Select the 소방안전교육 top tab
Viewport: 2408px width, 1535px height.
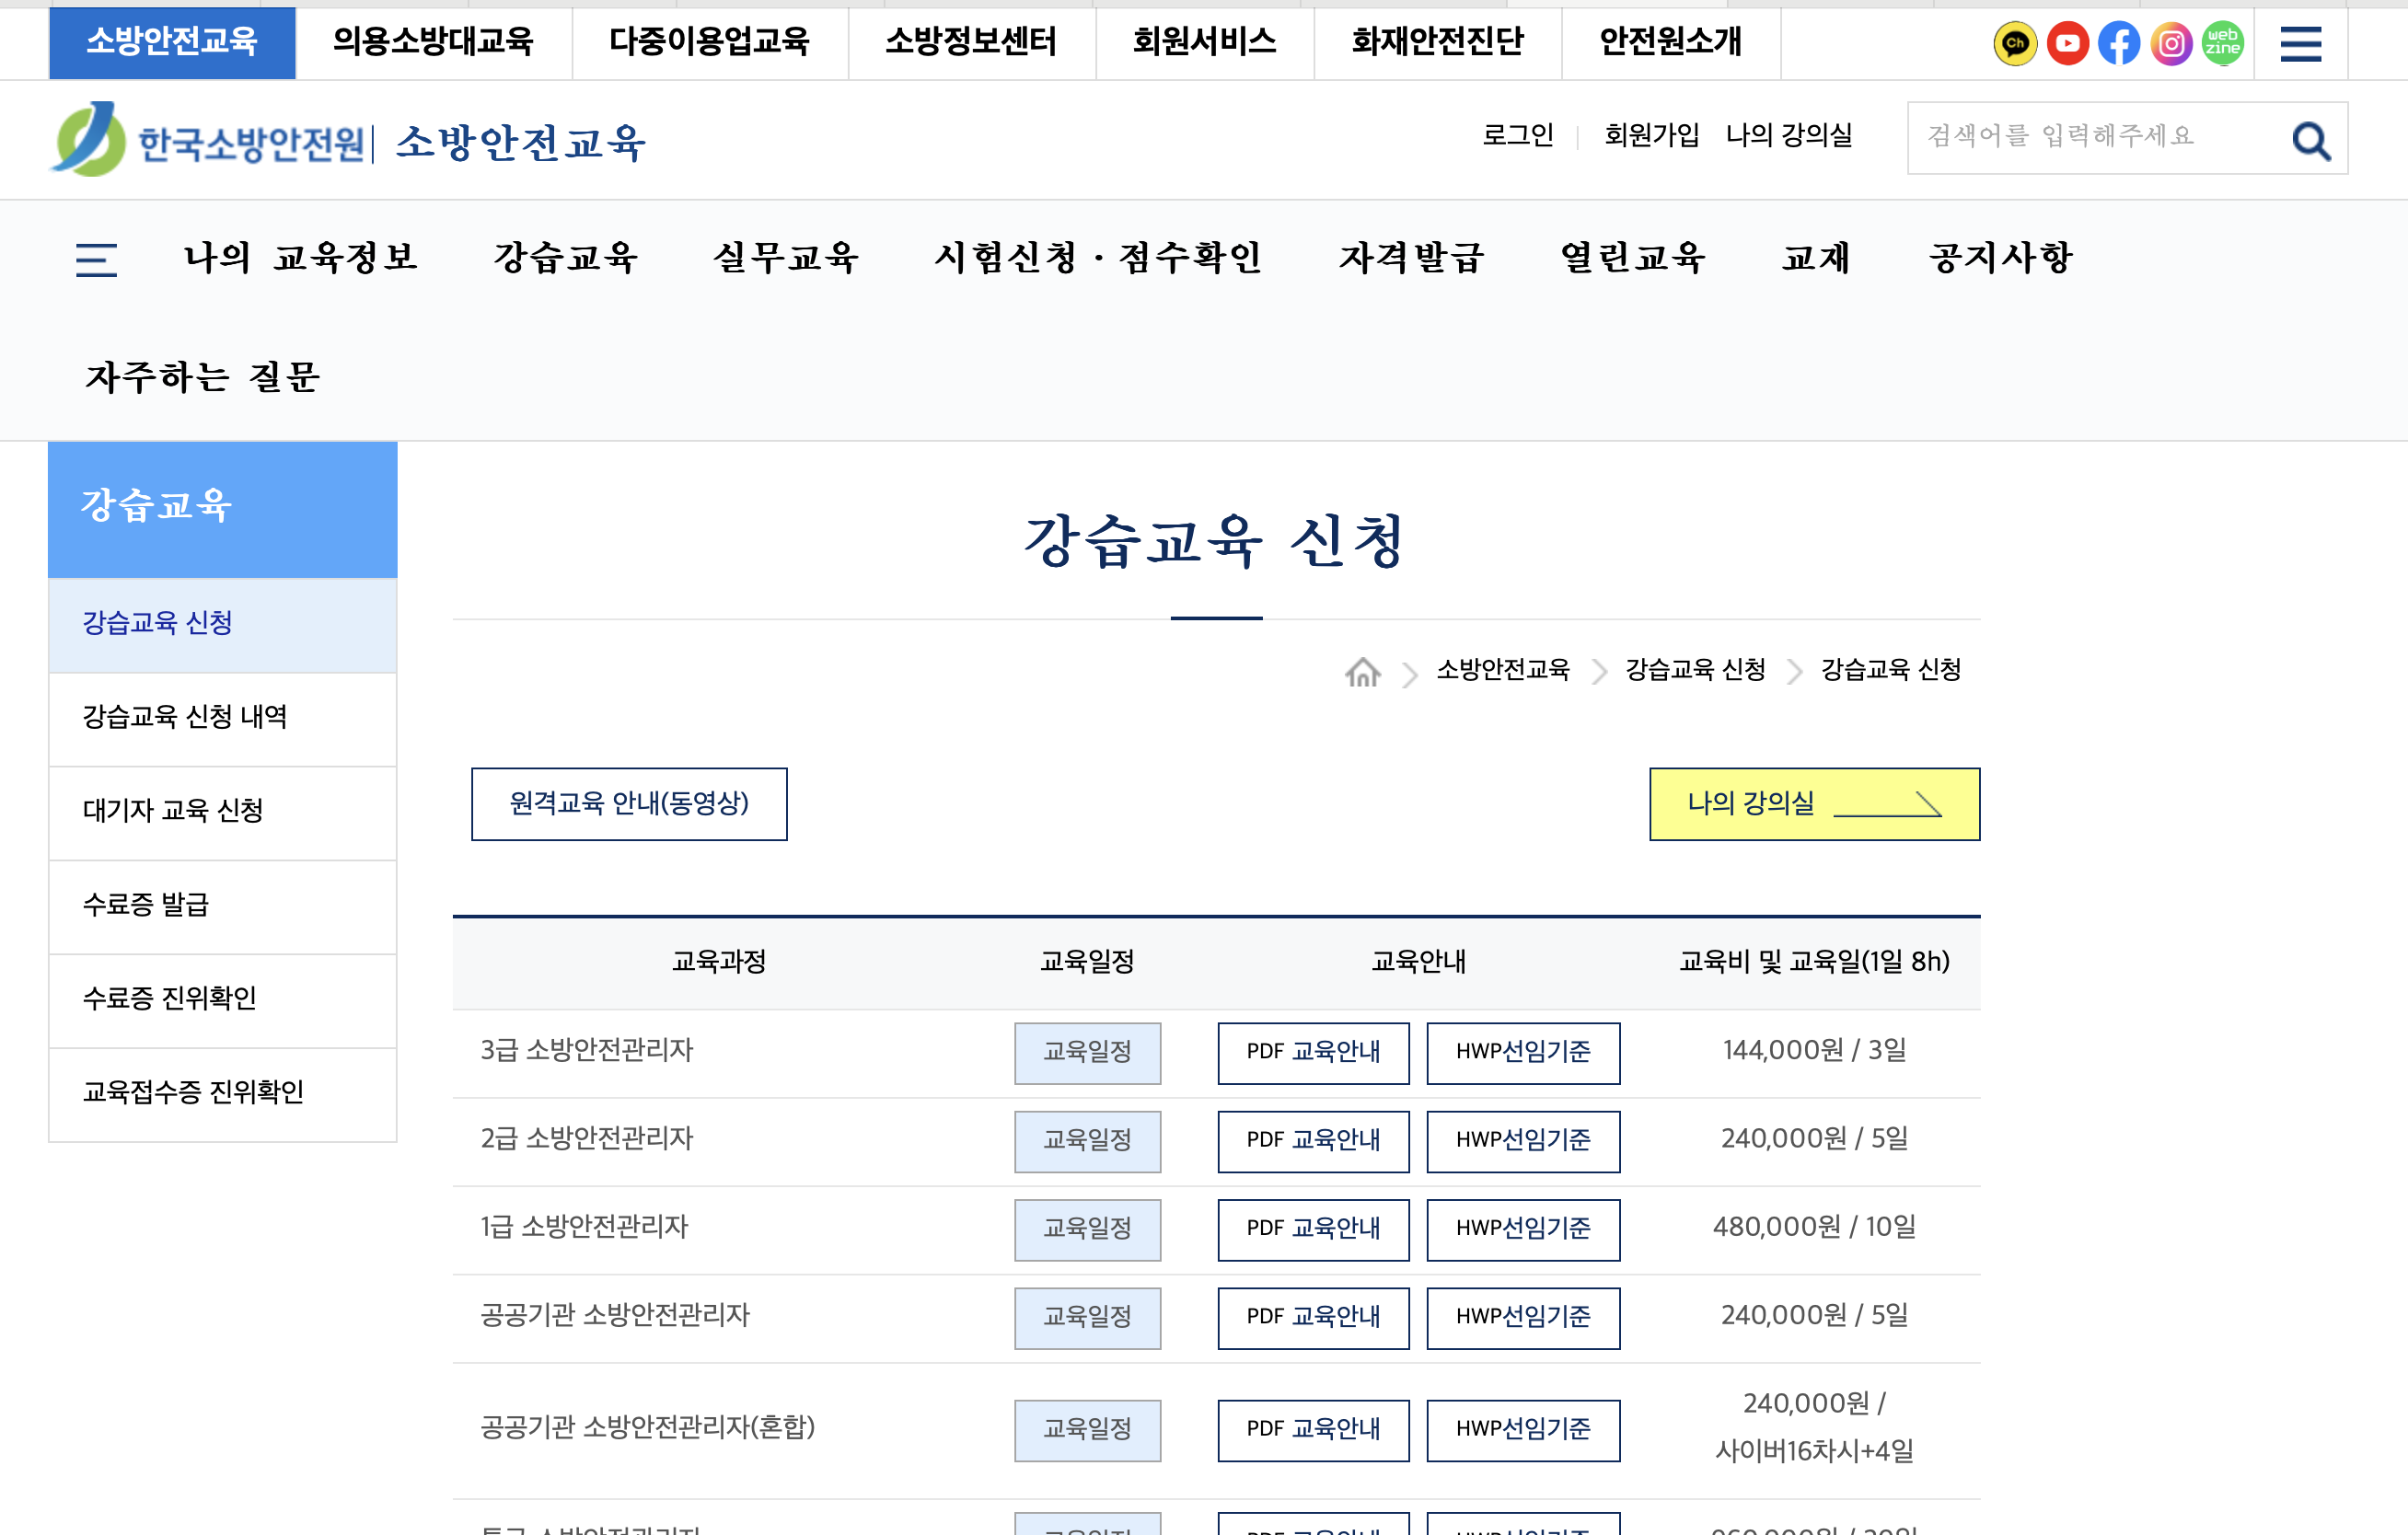point(172,41)
